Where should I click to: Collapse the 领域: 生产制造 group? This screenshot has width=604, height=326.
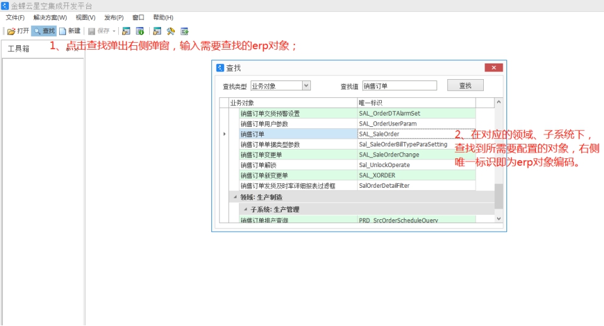235,197
